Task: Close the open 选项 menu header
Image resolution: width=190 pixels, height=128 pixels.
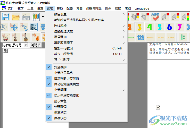Action: pos(50,8)
